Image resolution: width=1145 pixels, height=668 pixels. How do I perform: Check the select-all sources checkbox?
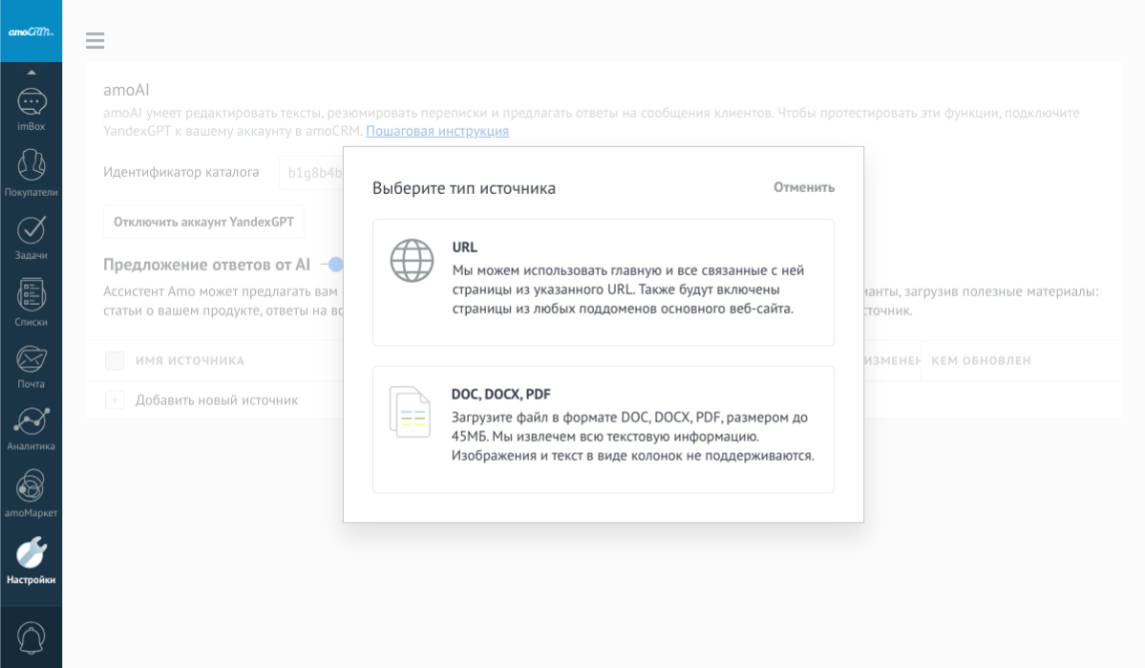pyautogui.click(x=115, y=360)
